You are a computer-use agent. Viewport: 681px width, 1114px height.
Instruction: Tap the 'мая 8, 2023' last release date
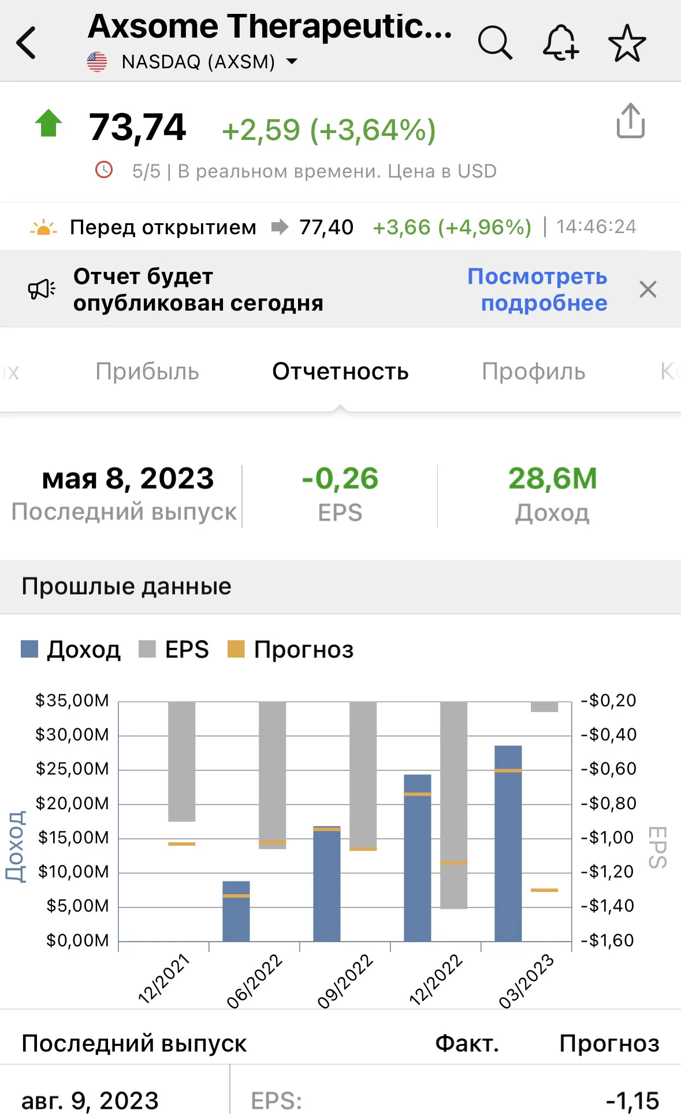[x=128, y=478]
